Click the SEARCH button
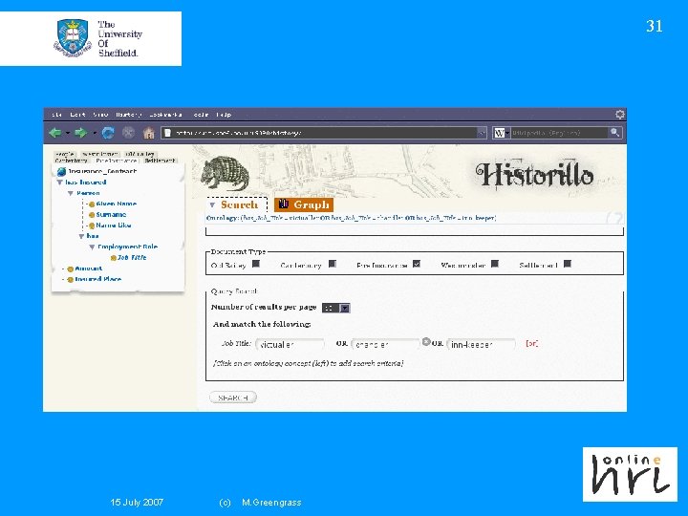 [233, 398]
